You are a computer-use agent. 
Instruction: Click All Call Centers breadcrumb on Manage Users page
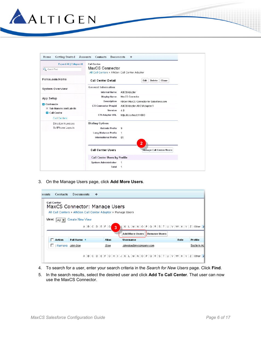[x=59, y=212]
